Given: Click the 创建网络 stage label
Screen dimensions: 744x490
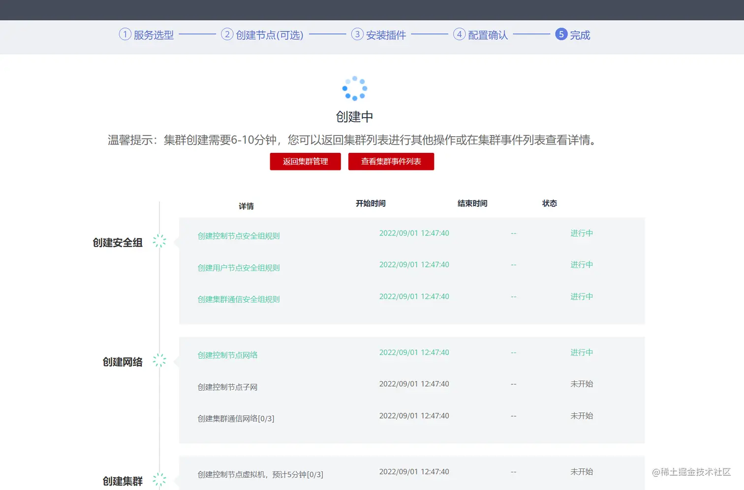Looking at the screenshot, I should 123,362.
